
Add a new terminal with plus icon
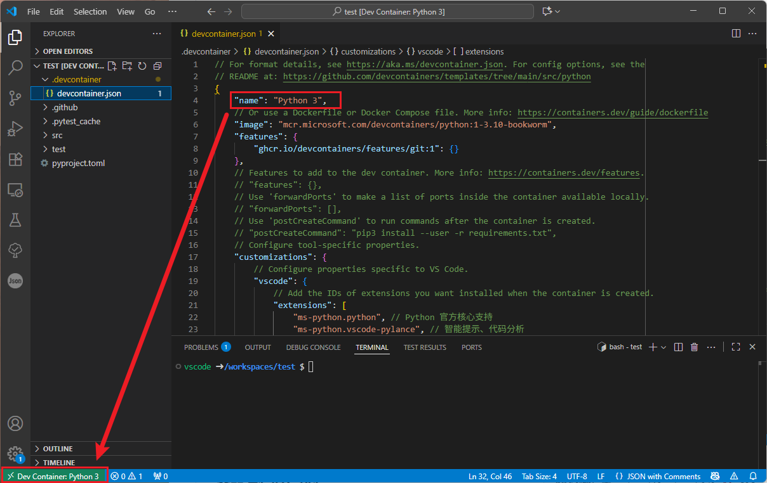tap(653, 347)
